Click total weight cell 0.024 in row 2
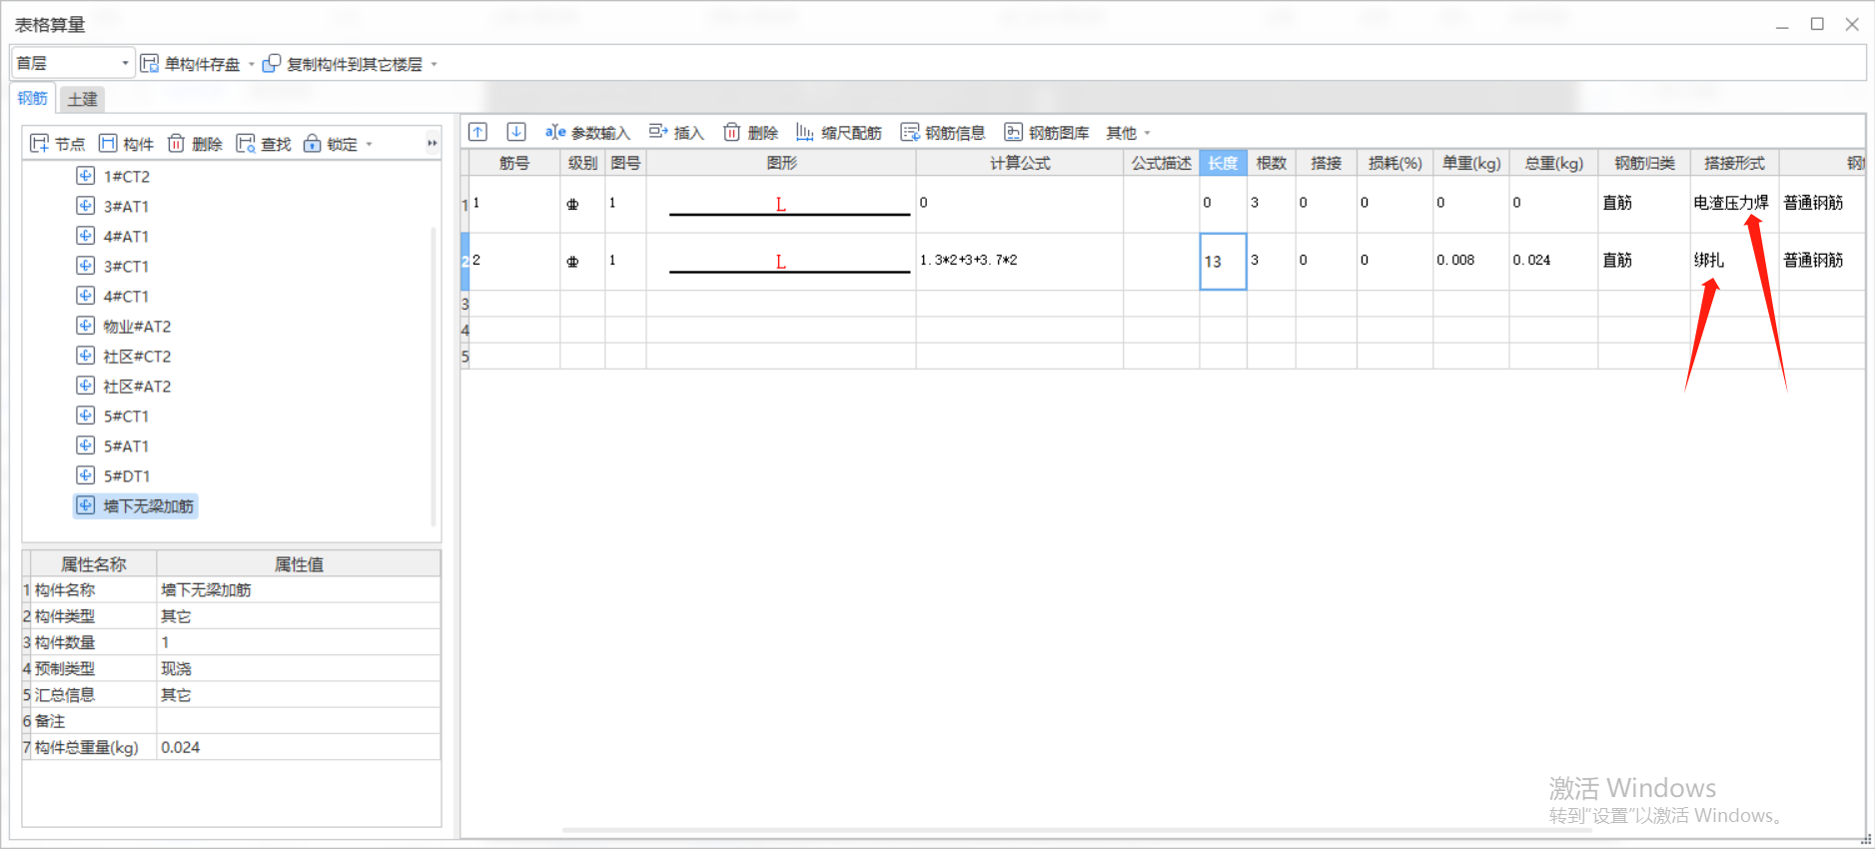The image size is (1875, 849). [1553, 261]
